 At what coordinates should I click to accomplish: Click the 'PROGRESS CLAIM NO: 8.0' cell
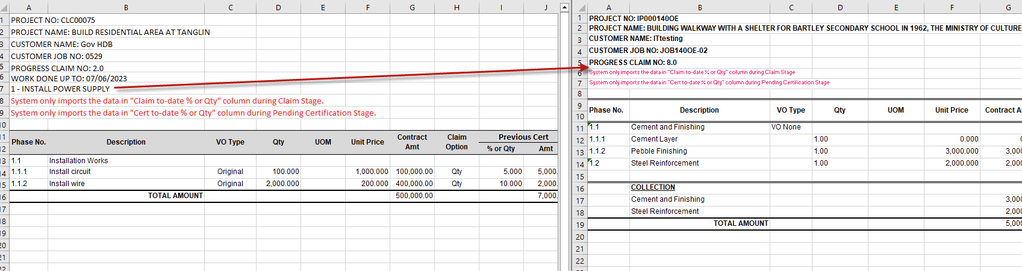point(633,63)
